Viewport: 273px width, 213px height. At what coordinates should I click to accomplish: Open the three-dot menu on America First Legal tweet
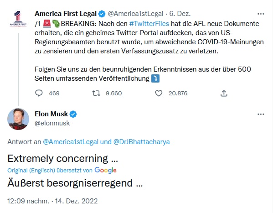261,14
